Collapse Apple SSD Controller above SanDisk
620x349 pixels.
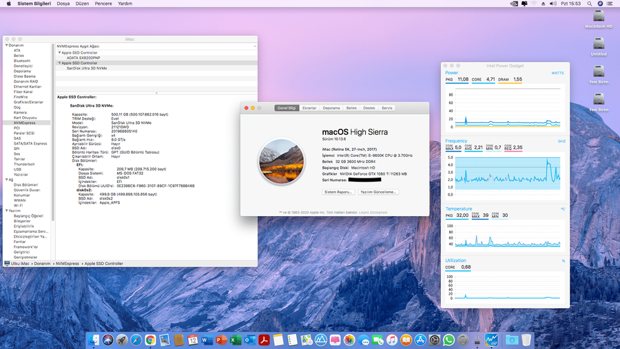(x=60, y=63)
